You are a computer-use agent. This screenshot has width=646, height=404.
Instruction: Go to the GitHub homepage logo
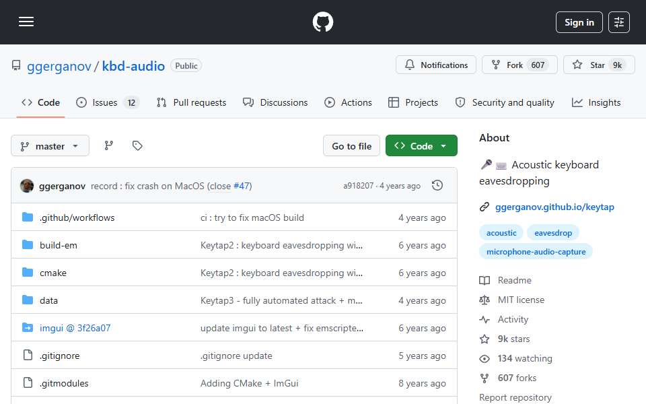[322, 22]
